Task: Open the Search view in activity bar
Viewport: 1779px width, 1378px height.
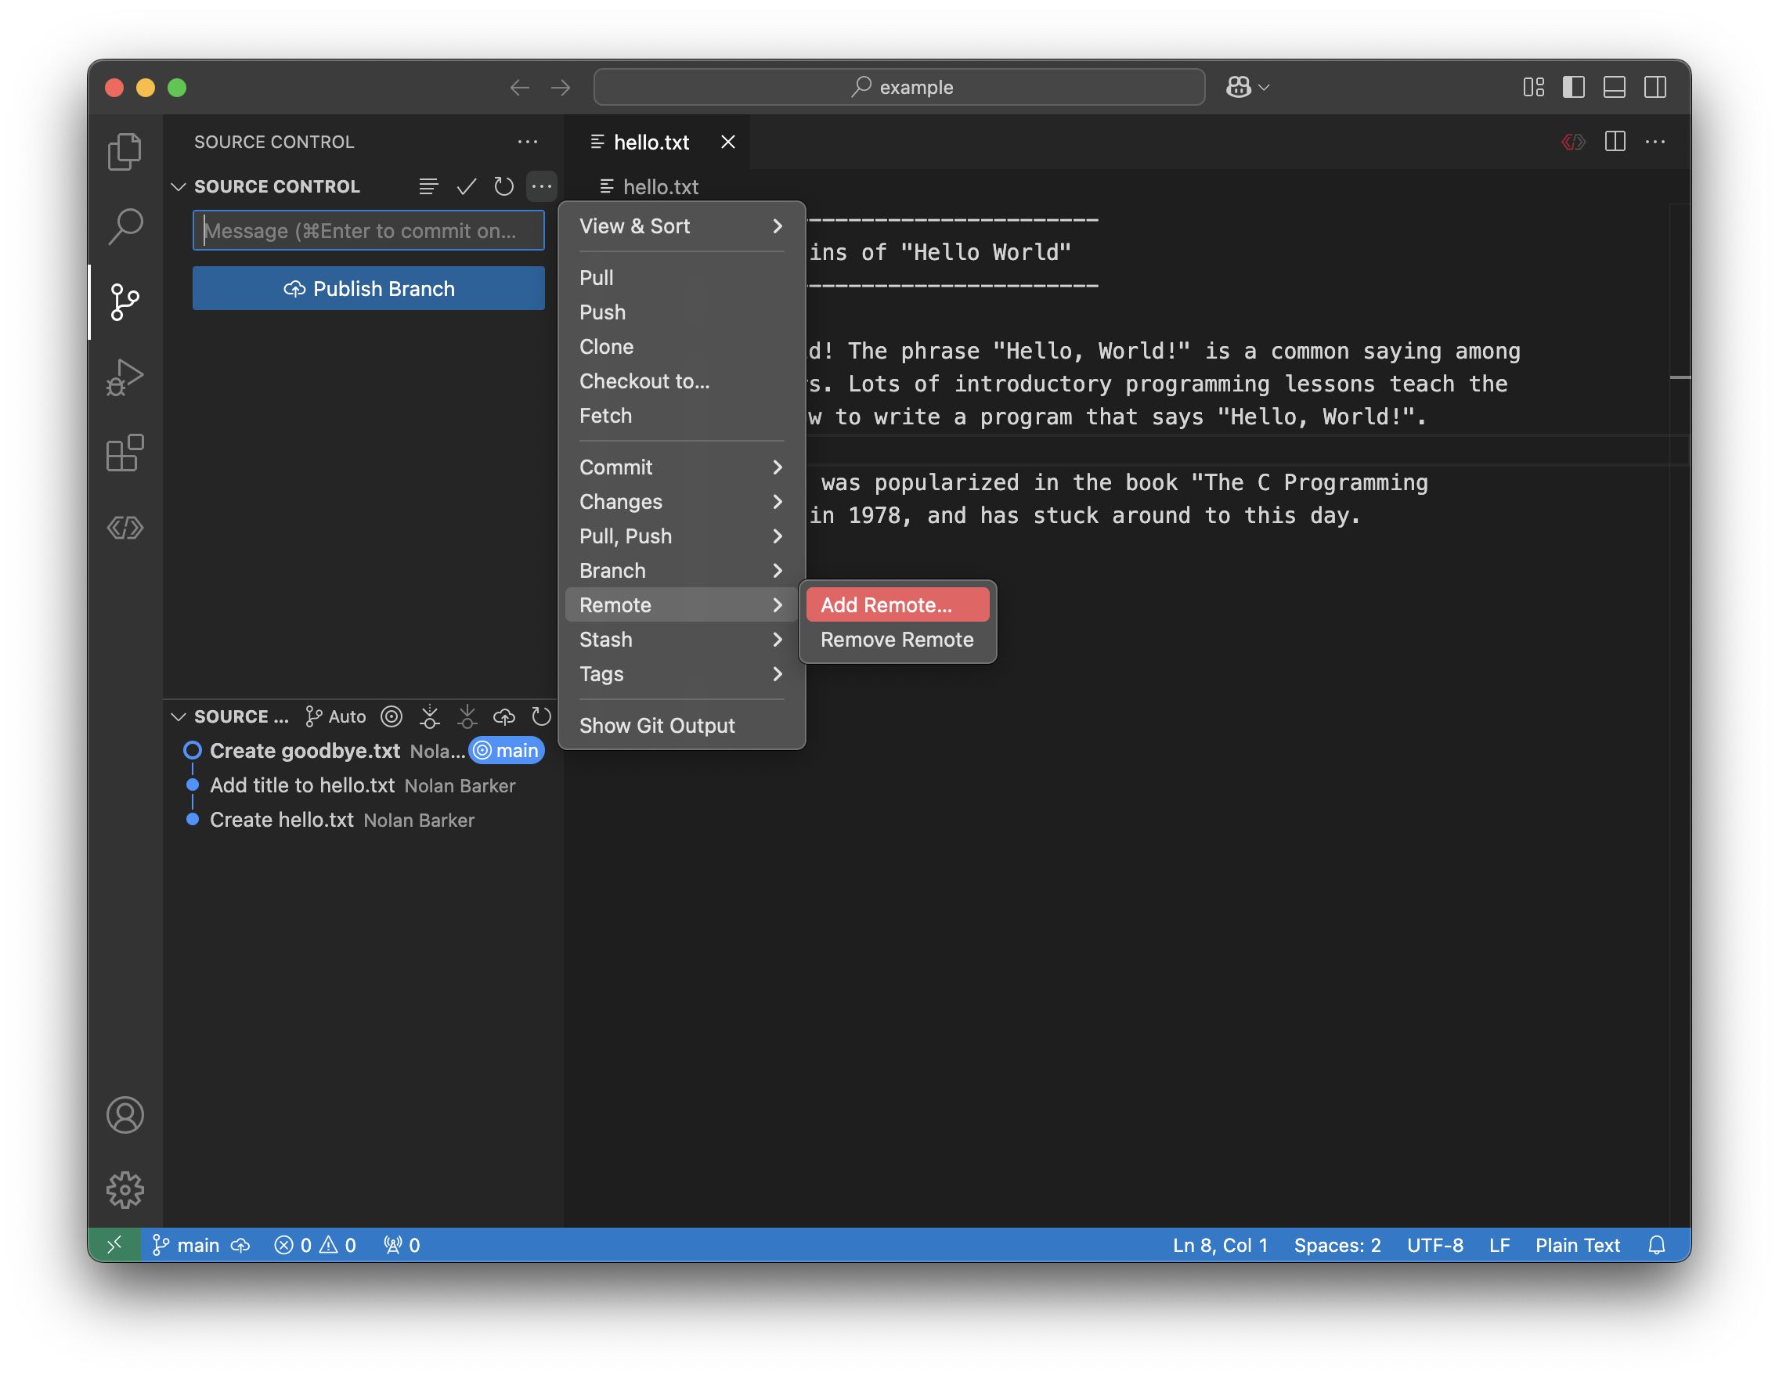Action: (x=124, y=226)
